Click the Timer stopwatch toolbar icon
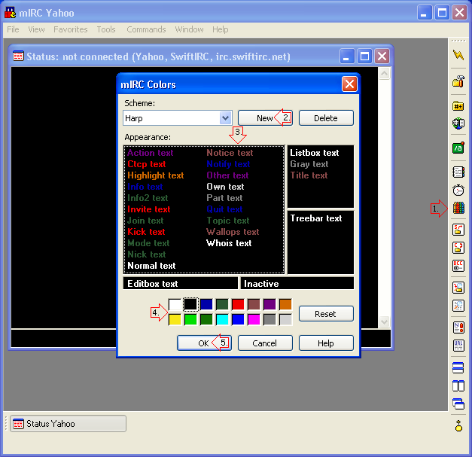The image size is (472, 457). pyautogui.click(x=458, y=190)
